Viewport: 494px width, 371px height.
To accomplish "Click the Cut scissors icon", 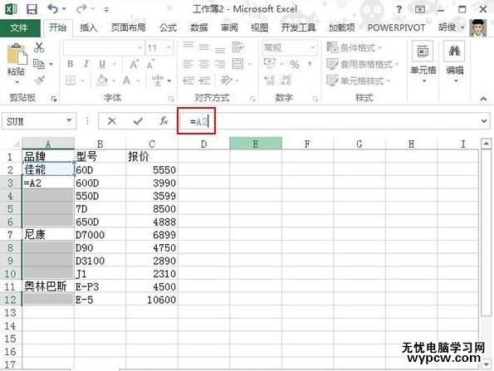I will coord(39,47).
